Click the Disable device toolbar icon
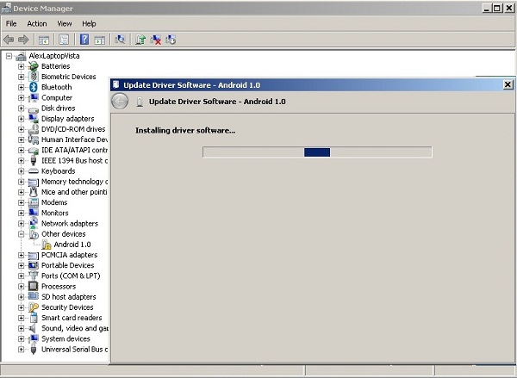The width and height of the screenshot is (517, 378). [x=171, y=40]
